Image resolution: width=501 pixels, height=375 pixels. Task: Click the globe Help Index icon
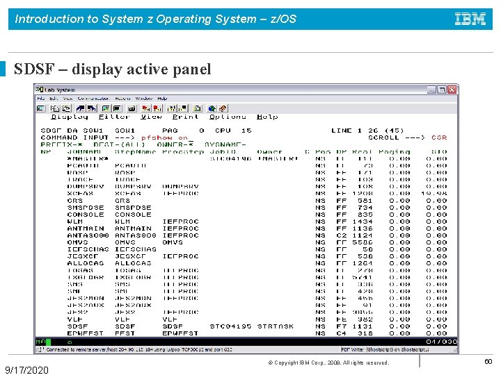click(212, 108)
